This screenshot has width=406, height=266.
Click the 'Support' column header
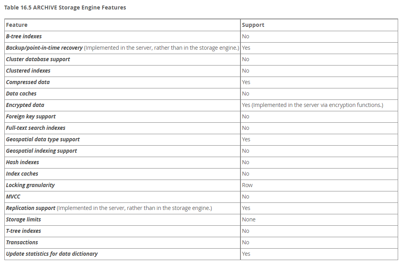point(253,25)
